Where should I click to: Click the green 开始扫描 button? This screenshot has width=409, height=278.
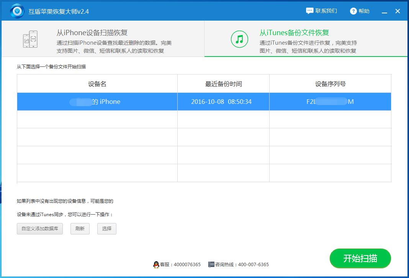(360, 259)
